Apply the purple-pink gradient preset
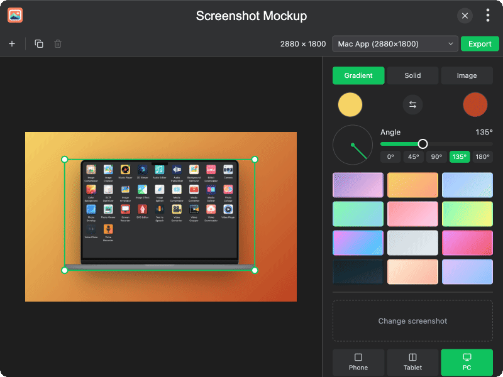The height and width of the screenshot is (377, 503). coord(358,185)
